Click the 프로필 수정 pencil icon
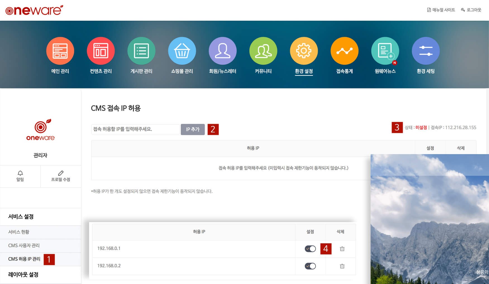The height and width of the screenshot is (284, 489). [61, 173]
